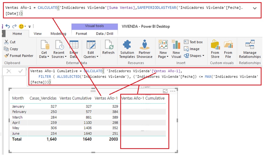Expand the top formula bar chevron
264x159 pixels.
pyautogui.click(x=255, y=8)
